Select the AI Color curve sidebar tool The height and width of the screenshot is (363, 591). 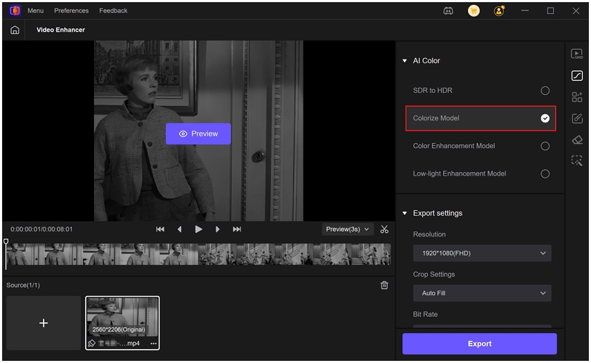576,76
